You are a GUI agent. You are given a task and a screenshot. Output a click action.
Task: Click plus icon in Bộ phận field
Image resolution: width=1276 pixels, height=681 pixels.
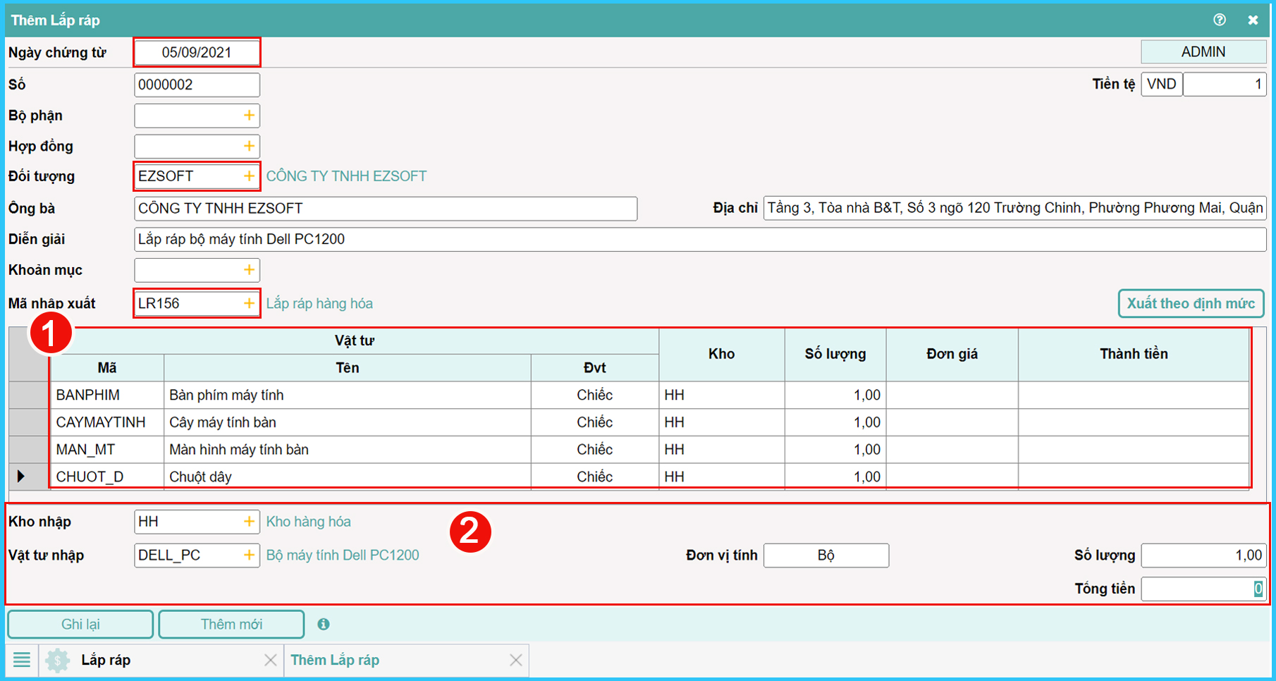tap(249, 116)
